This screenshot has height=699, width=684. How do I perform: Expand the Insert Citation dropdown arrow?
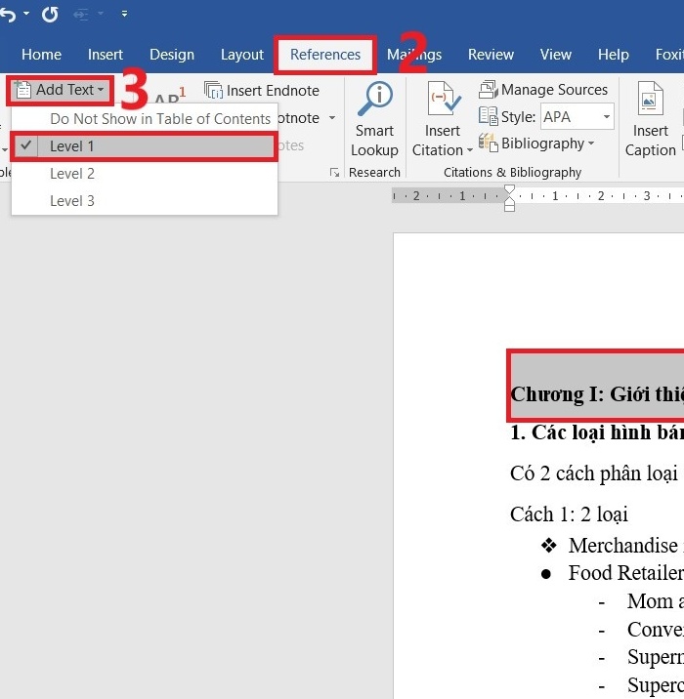[x=469, y=150]
